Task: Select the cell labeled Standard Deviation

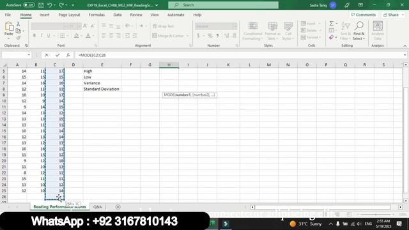Action: click(102, 89)
